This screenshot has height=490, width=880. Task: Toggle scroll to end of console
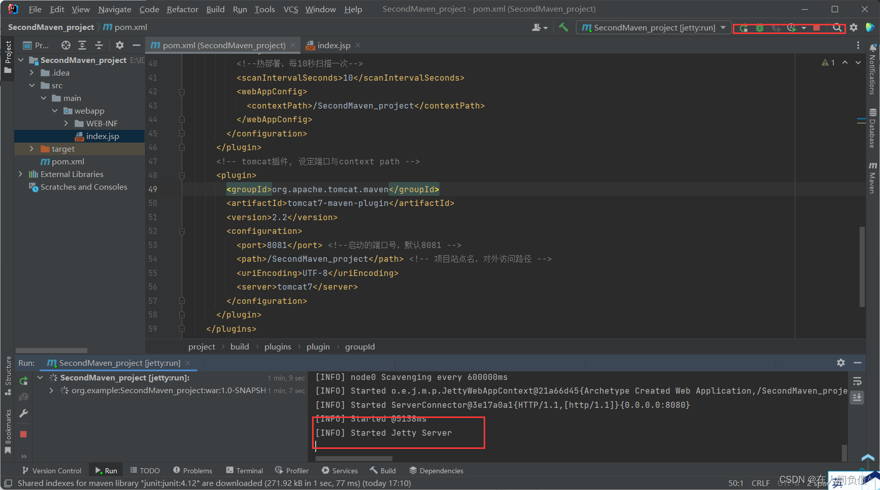(x=857, y=398)
